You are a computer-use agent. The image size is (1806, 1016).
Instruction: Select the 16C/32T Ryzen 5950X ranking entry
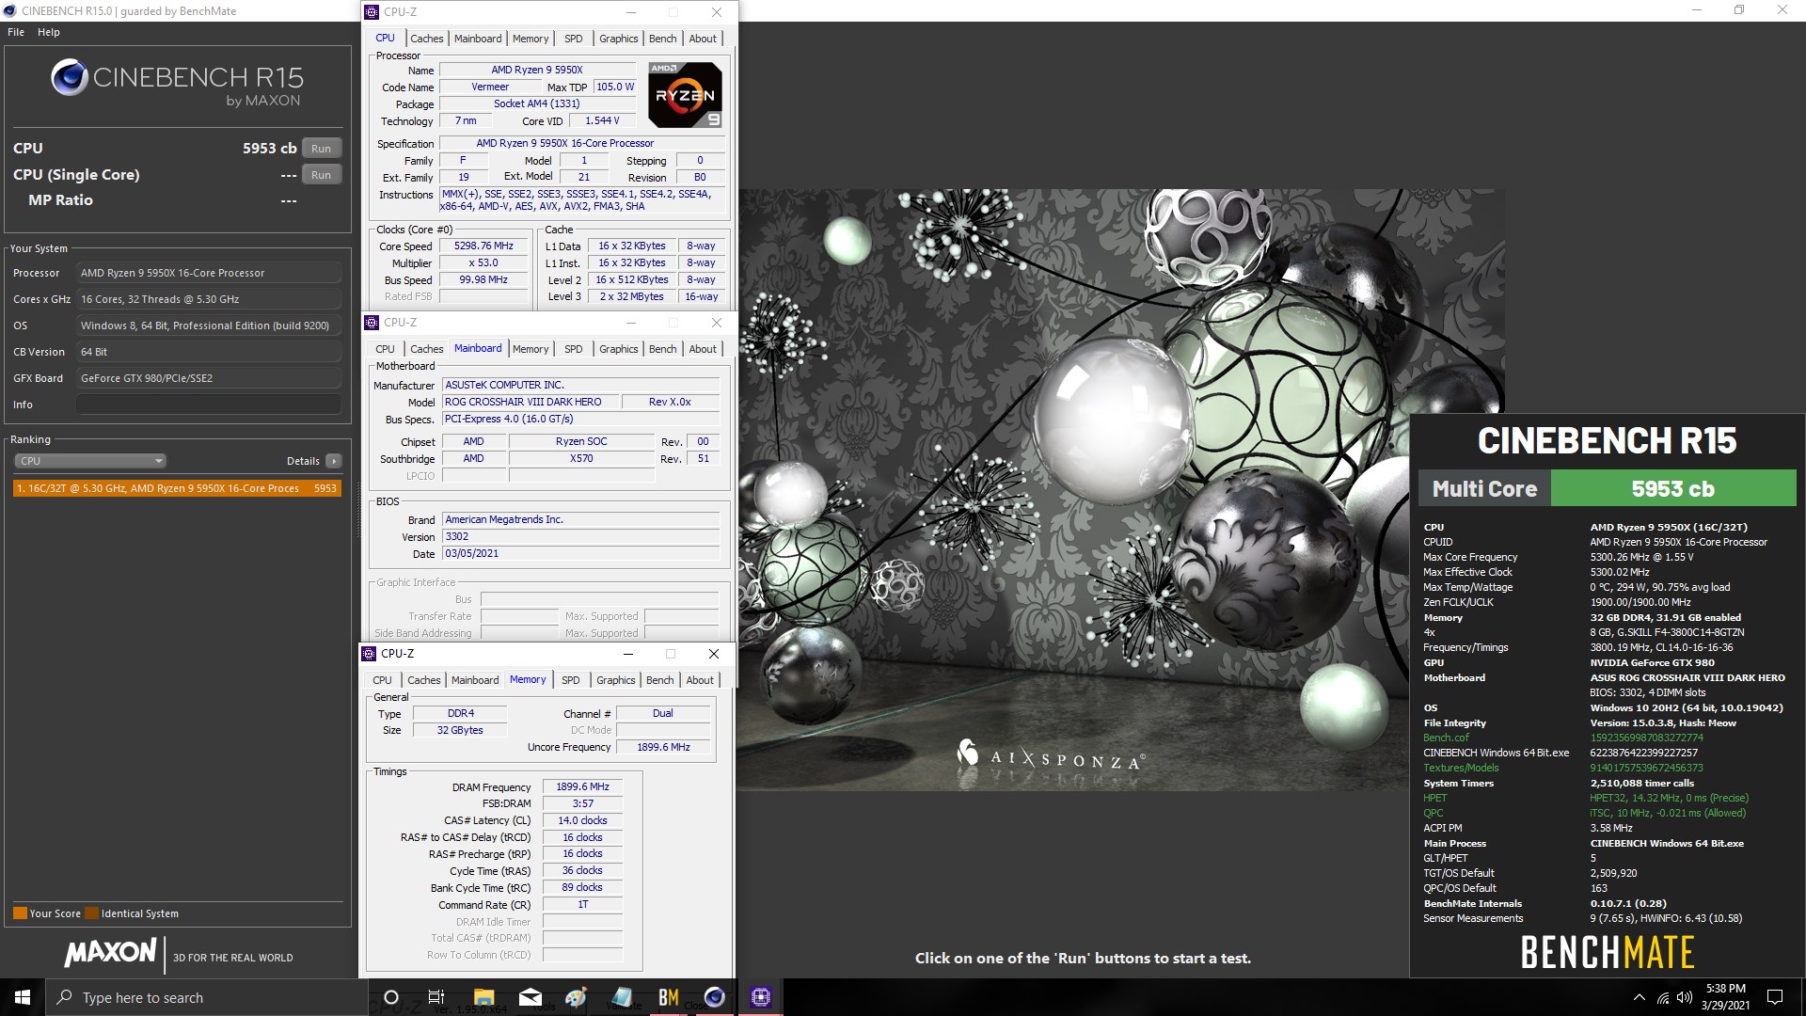click(x=176, y=488)
